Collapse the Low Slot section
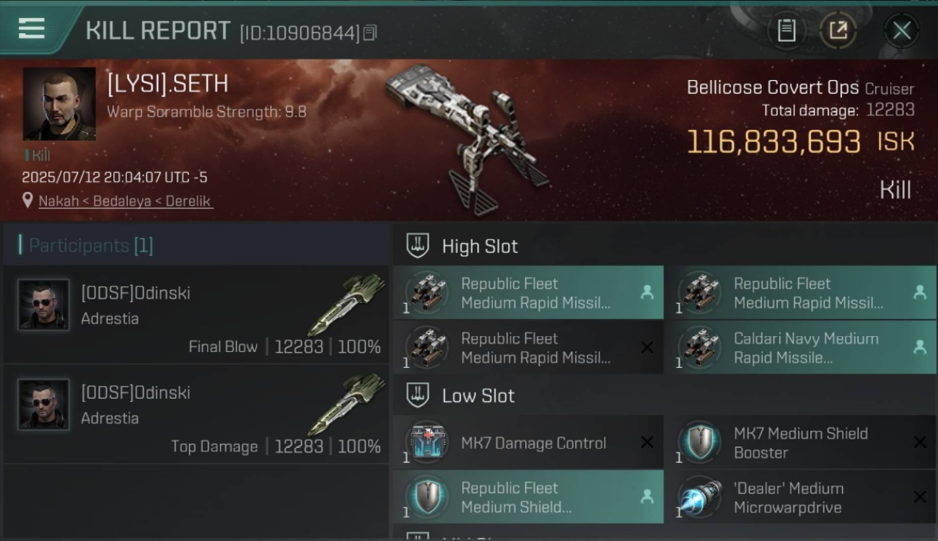Viewport: 938px width, 541px height. click(x=418, y=395)
